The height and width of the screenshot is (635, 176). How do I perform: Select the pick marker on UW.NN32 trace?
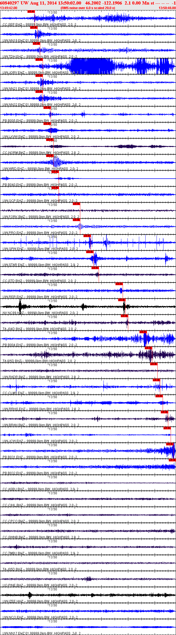[39, 92]
